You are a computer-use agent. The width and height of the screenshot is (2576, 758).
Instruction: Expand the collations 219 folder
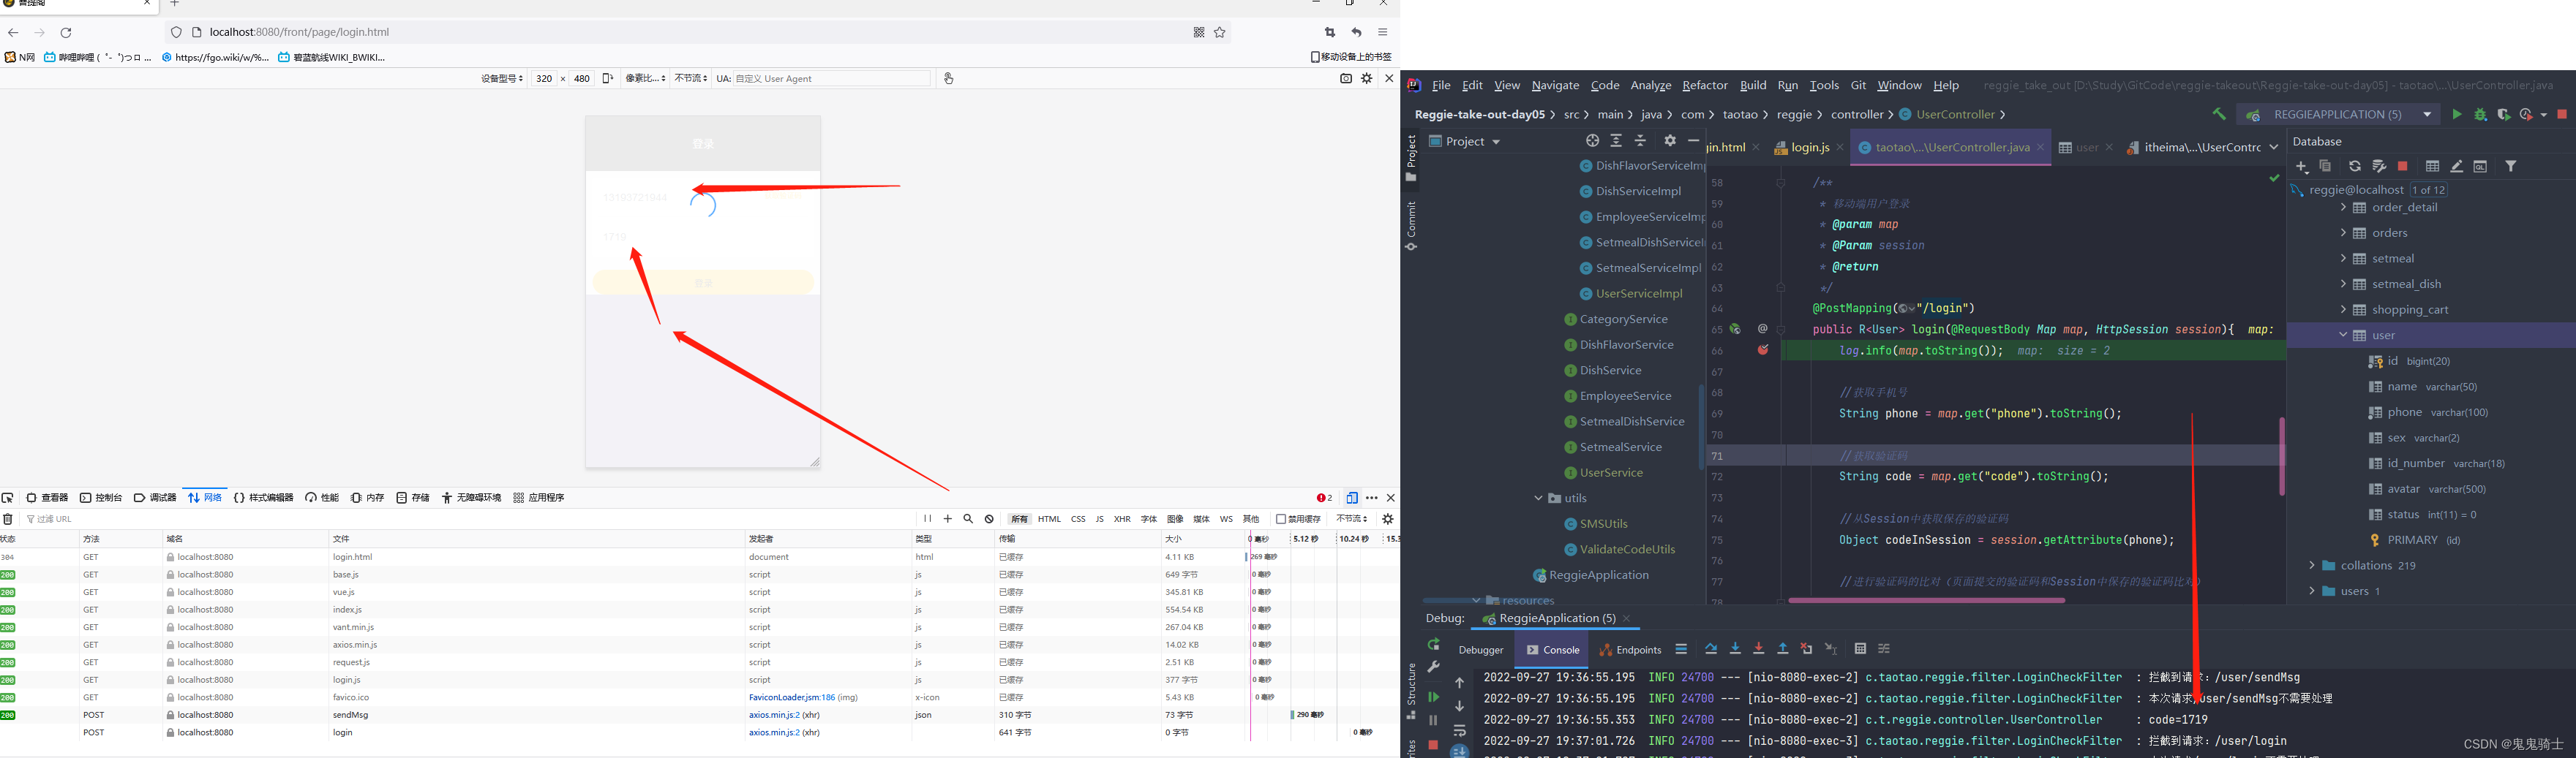[x=2312, y=565]
